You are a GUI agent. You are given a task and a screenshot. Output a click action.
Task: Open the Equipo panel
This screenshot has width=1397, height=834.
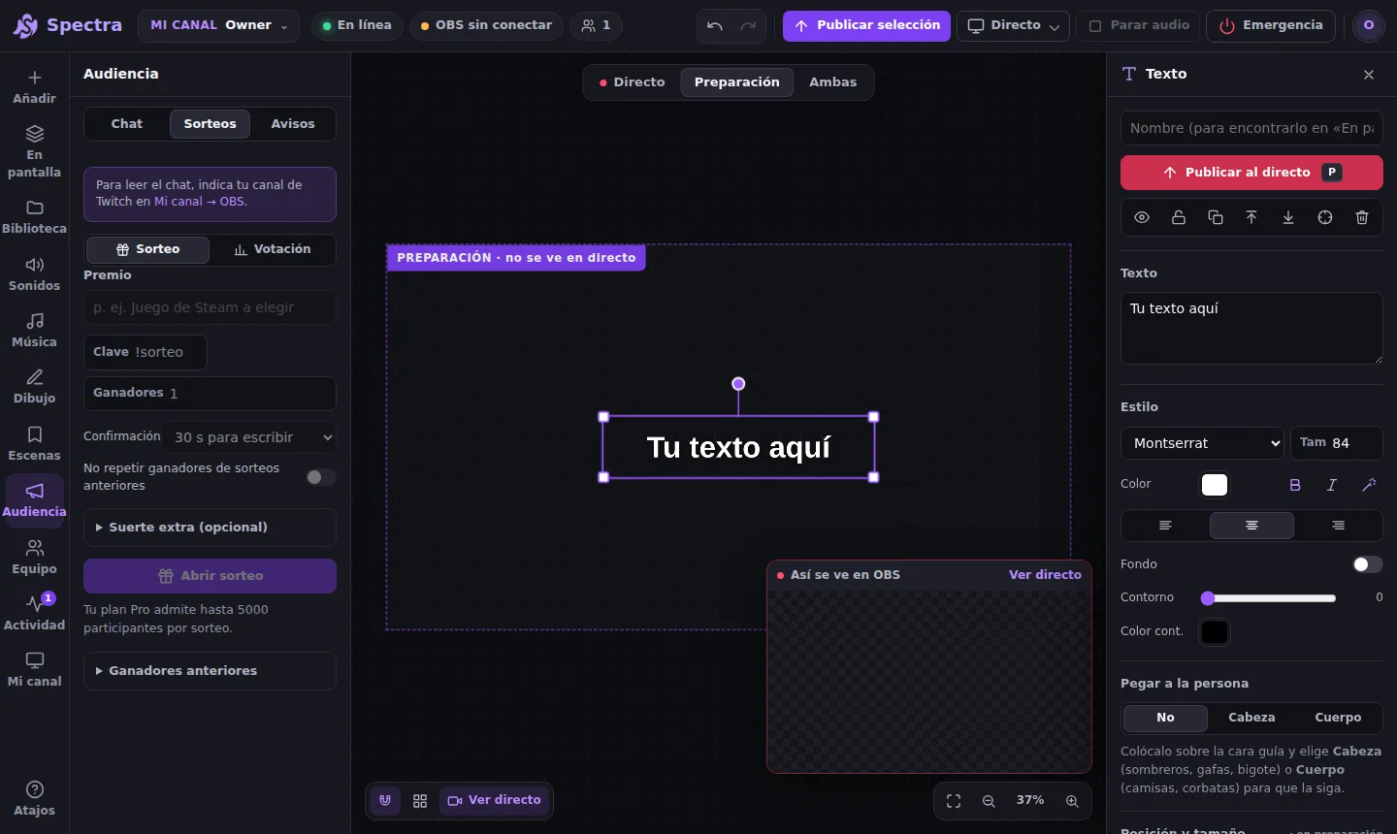click(x=35, y=558)
